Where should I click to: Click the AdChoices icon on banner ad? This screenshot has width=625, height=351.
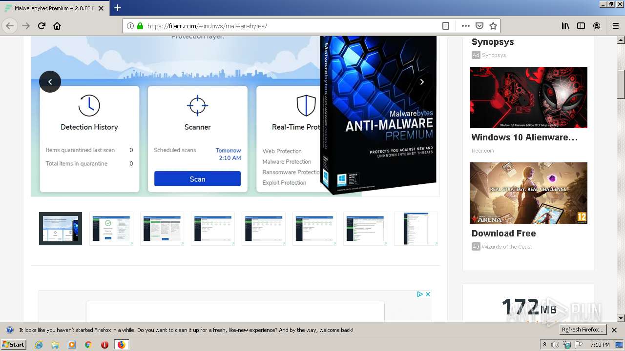(419, 294)
